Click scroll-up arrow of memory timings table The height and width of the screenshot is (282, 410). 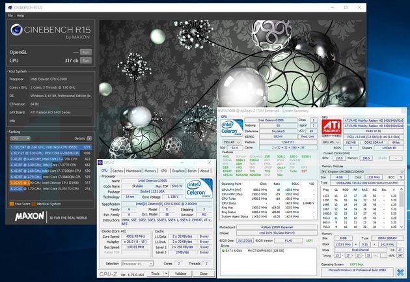[402, 189]
